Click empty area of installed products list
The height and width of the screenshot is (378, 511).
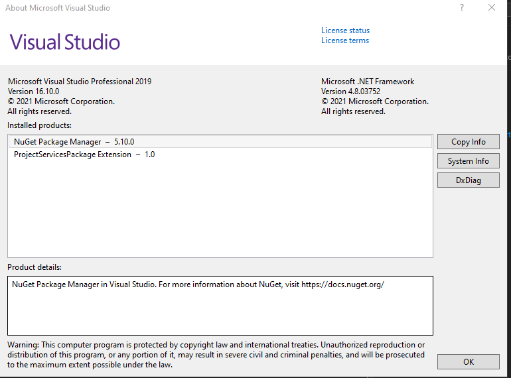220,212
